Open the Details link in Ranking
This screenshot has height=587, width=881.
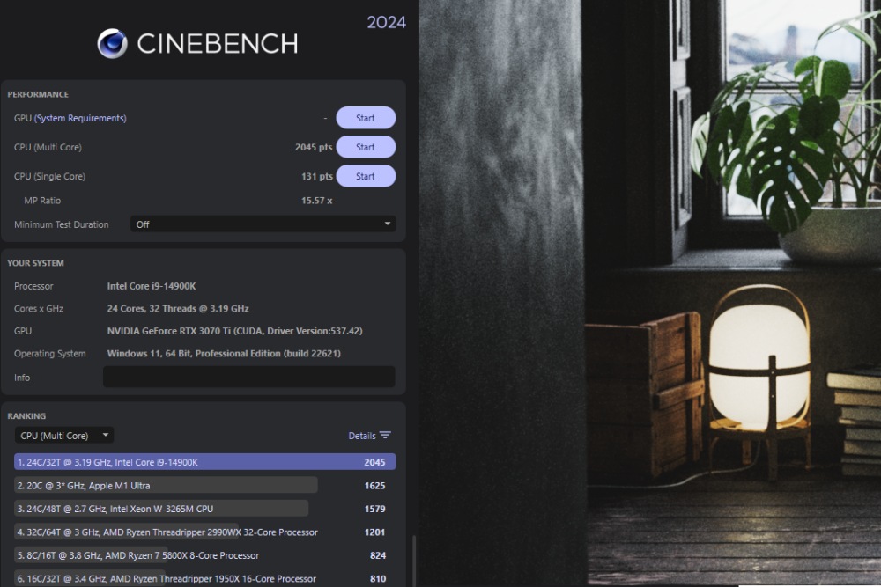362,436
